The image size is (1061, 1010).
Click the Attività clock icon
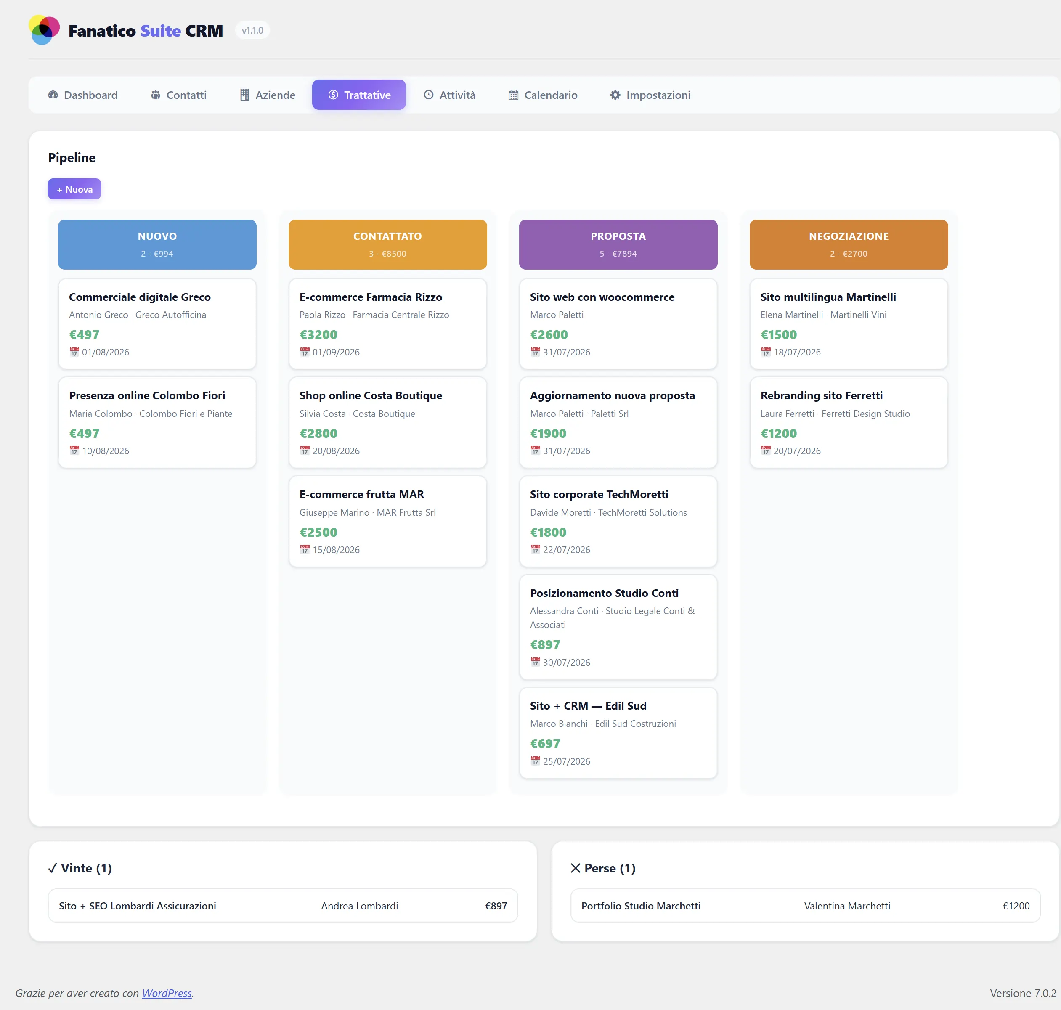[x=429, y=95]
